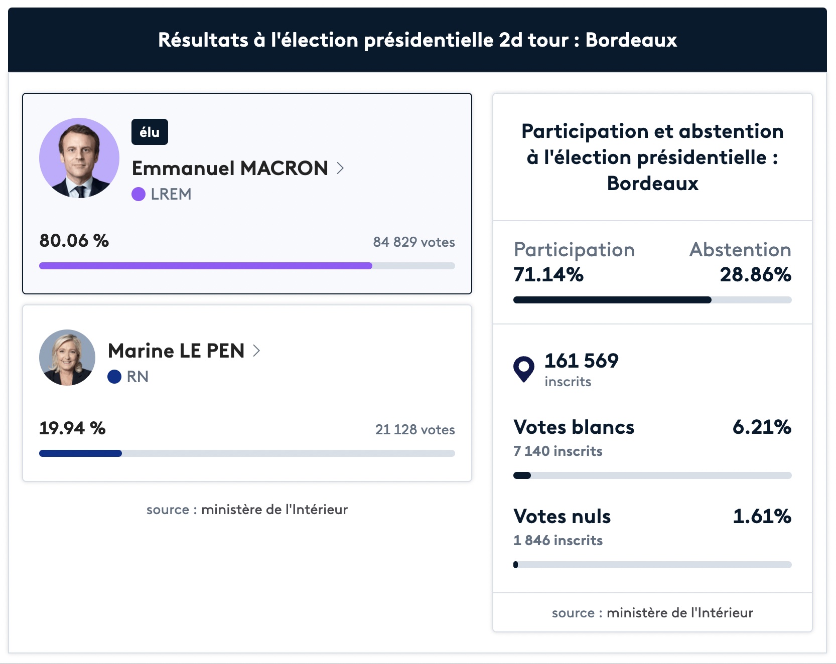Click the Votes nuls progress bar

click(652, 565)
